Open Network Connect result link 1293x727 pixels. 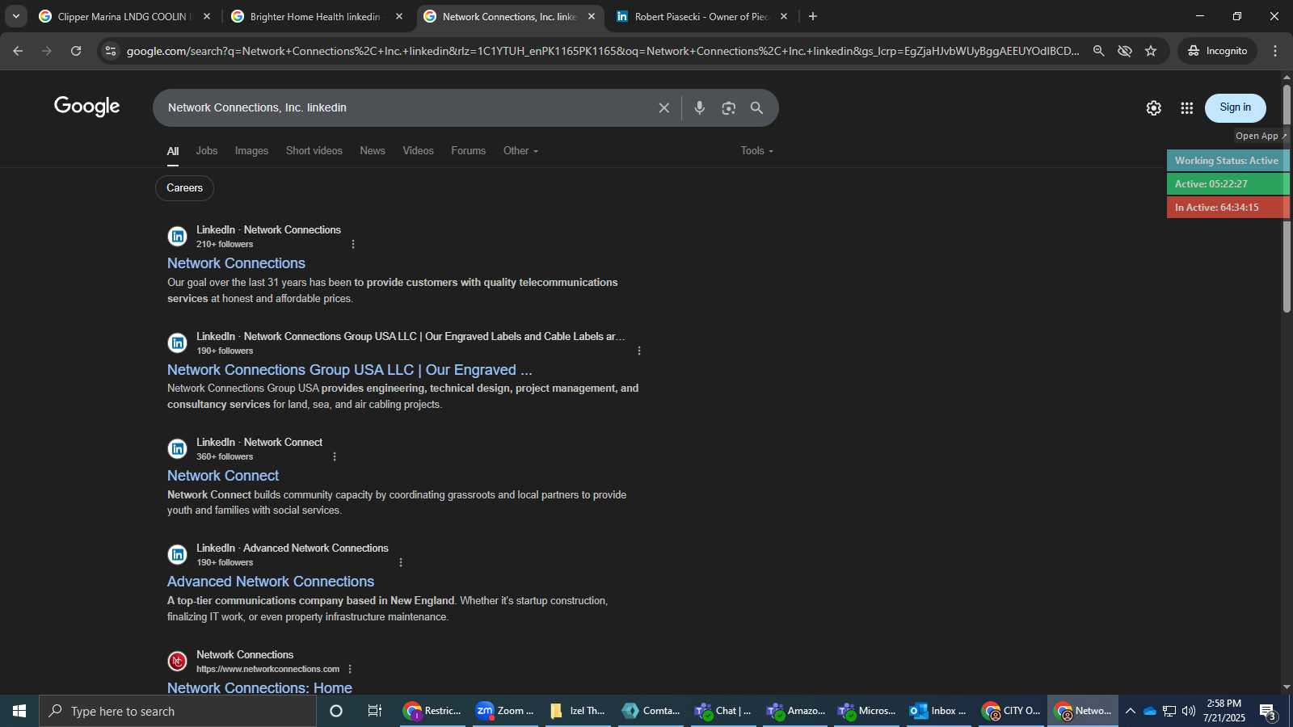[x=223, y=476]
